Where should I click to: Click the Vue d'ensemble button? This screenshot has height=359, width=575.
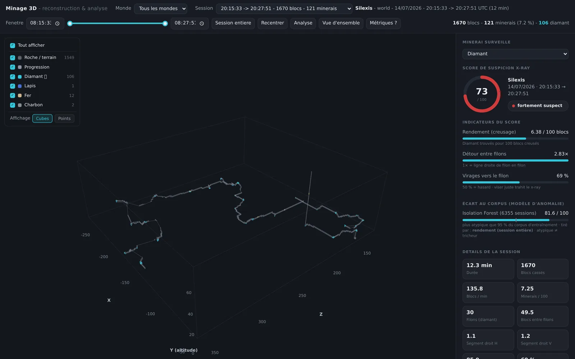341,23
